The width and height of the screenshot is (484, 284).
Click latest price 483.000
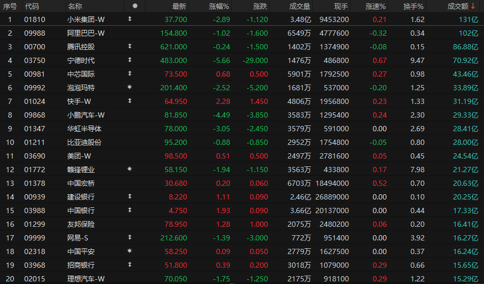(x=173, y=60)
